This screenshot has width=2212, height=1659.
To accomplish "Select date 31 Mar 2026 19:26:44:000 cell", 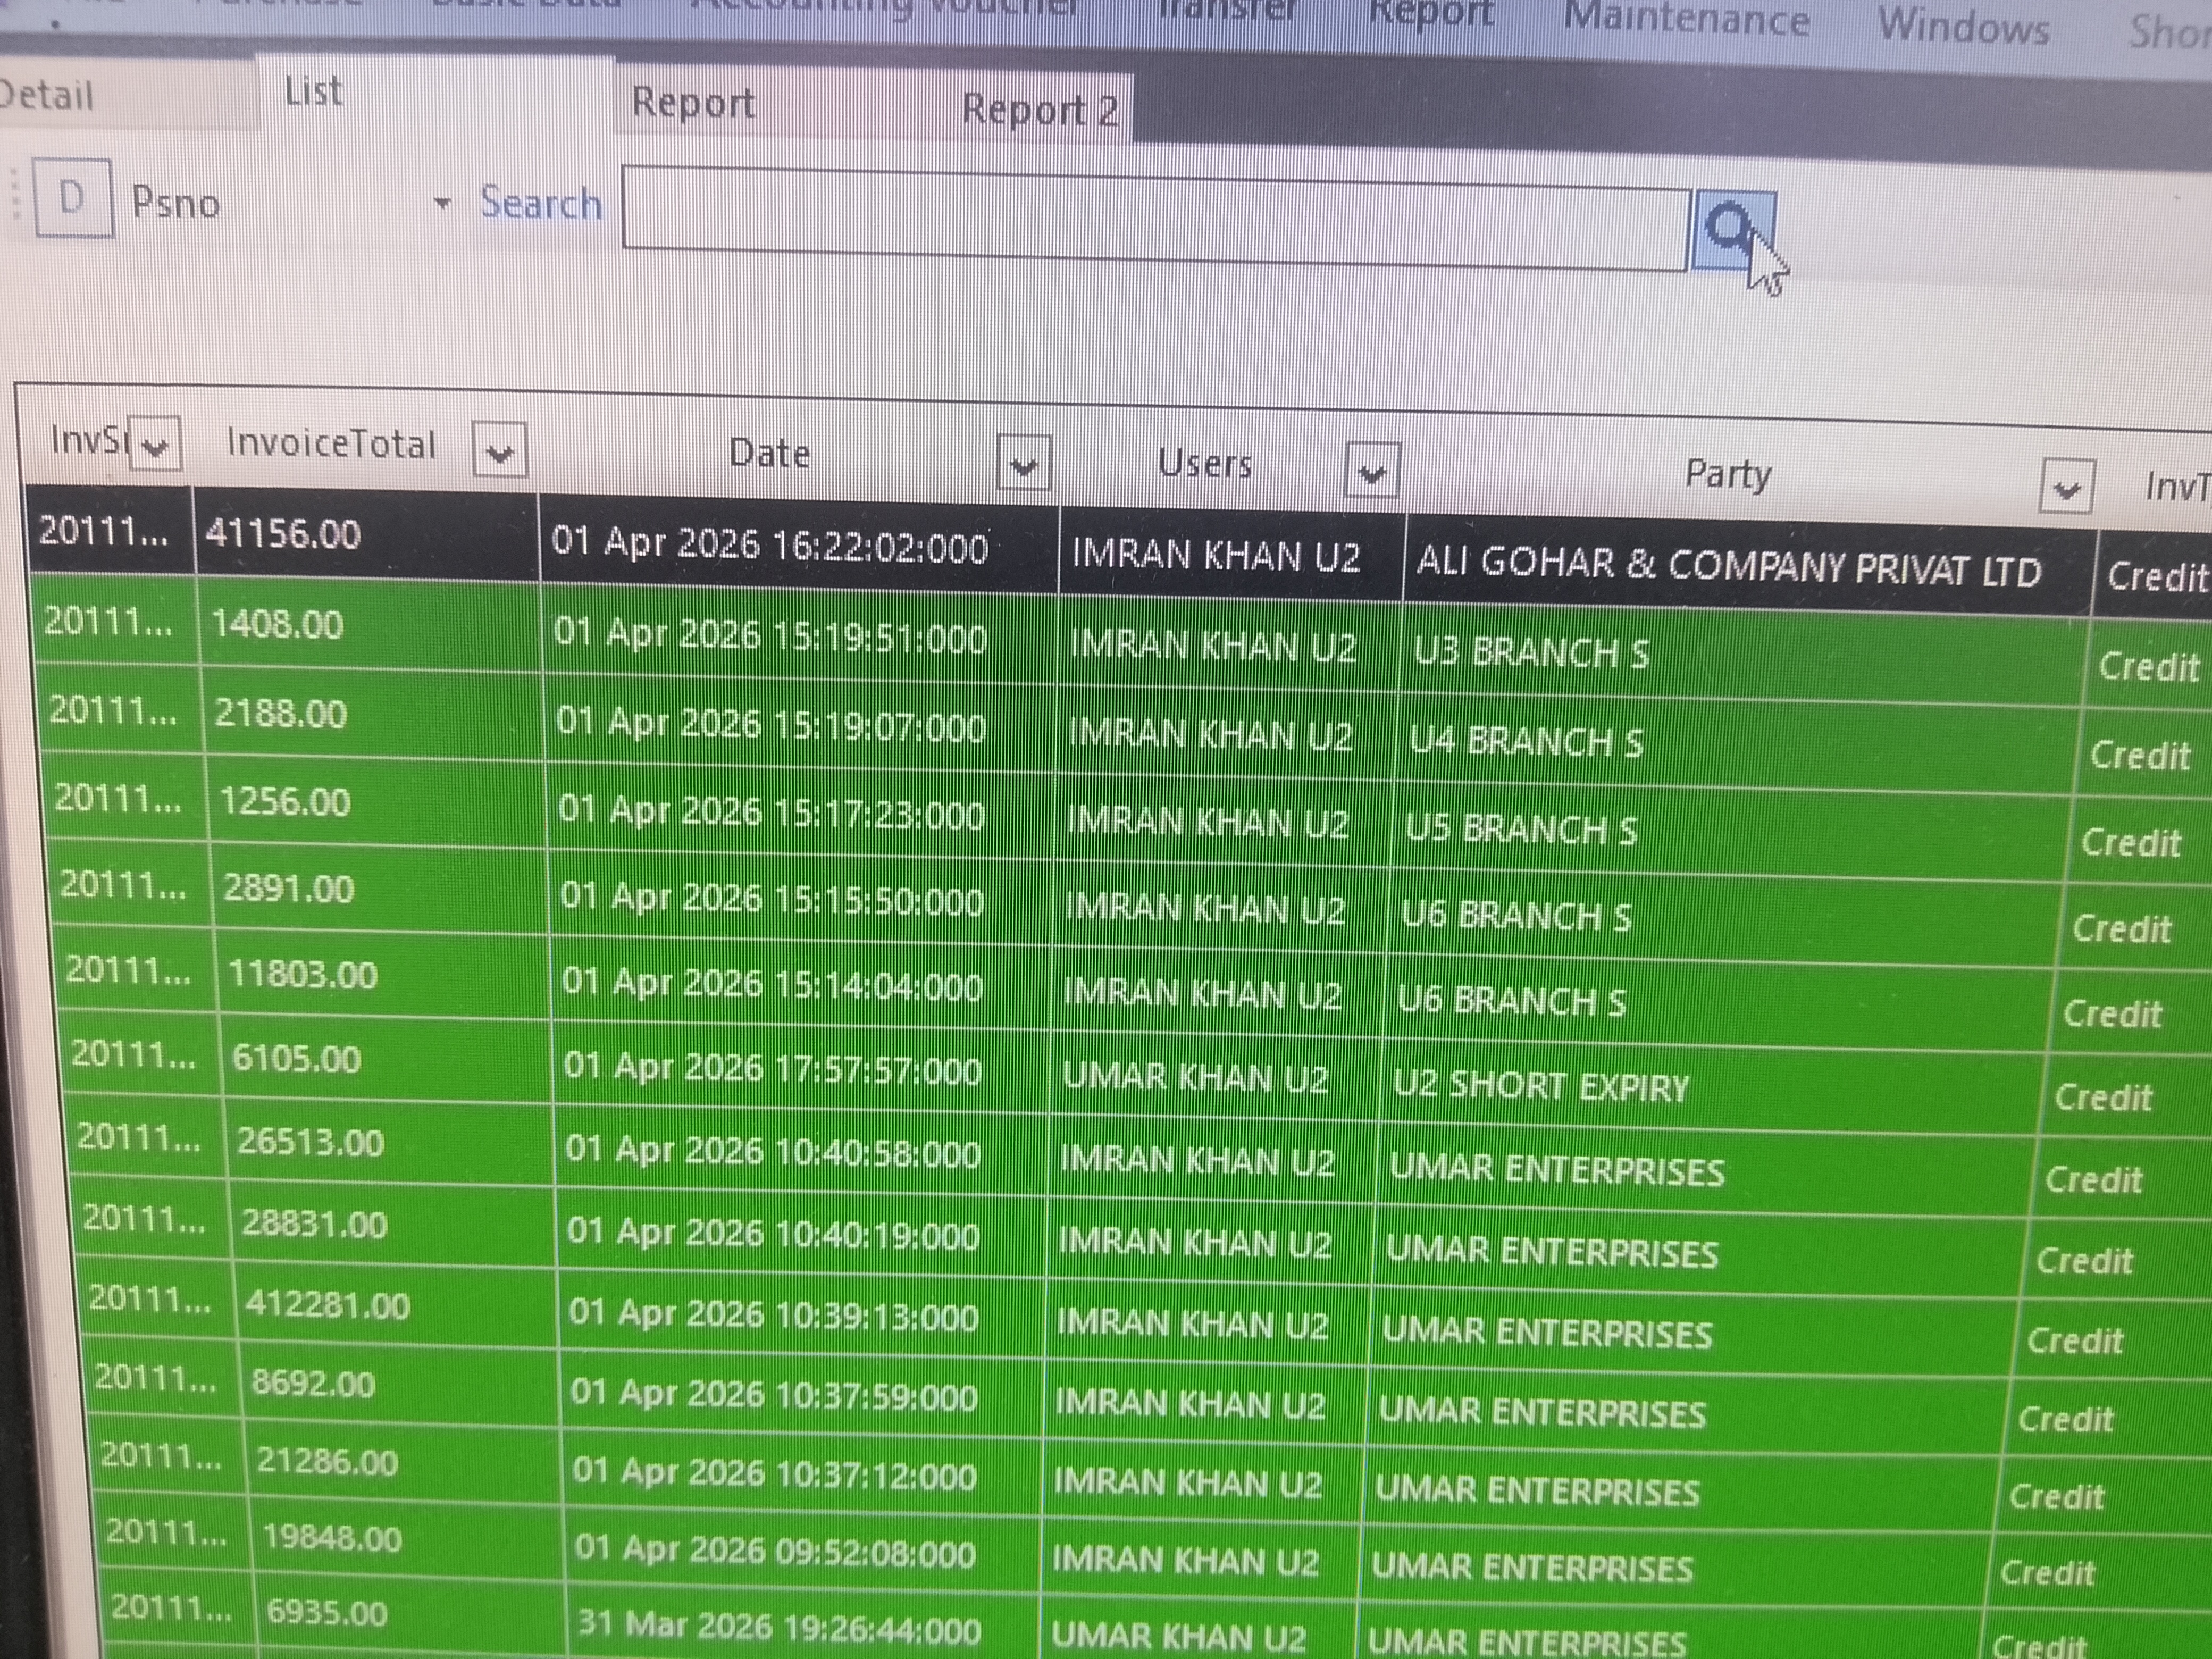I will tap(802, 1630).
